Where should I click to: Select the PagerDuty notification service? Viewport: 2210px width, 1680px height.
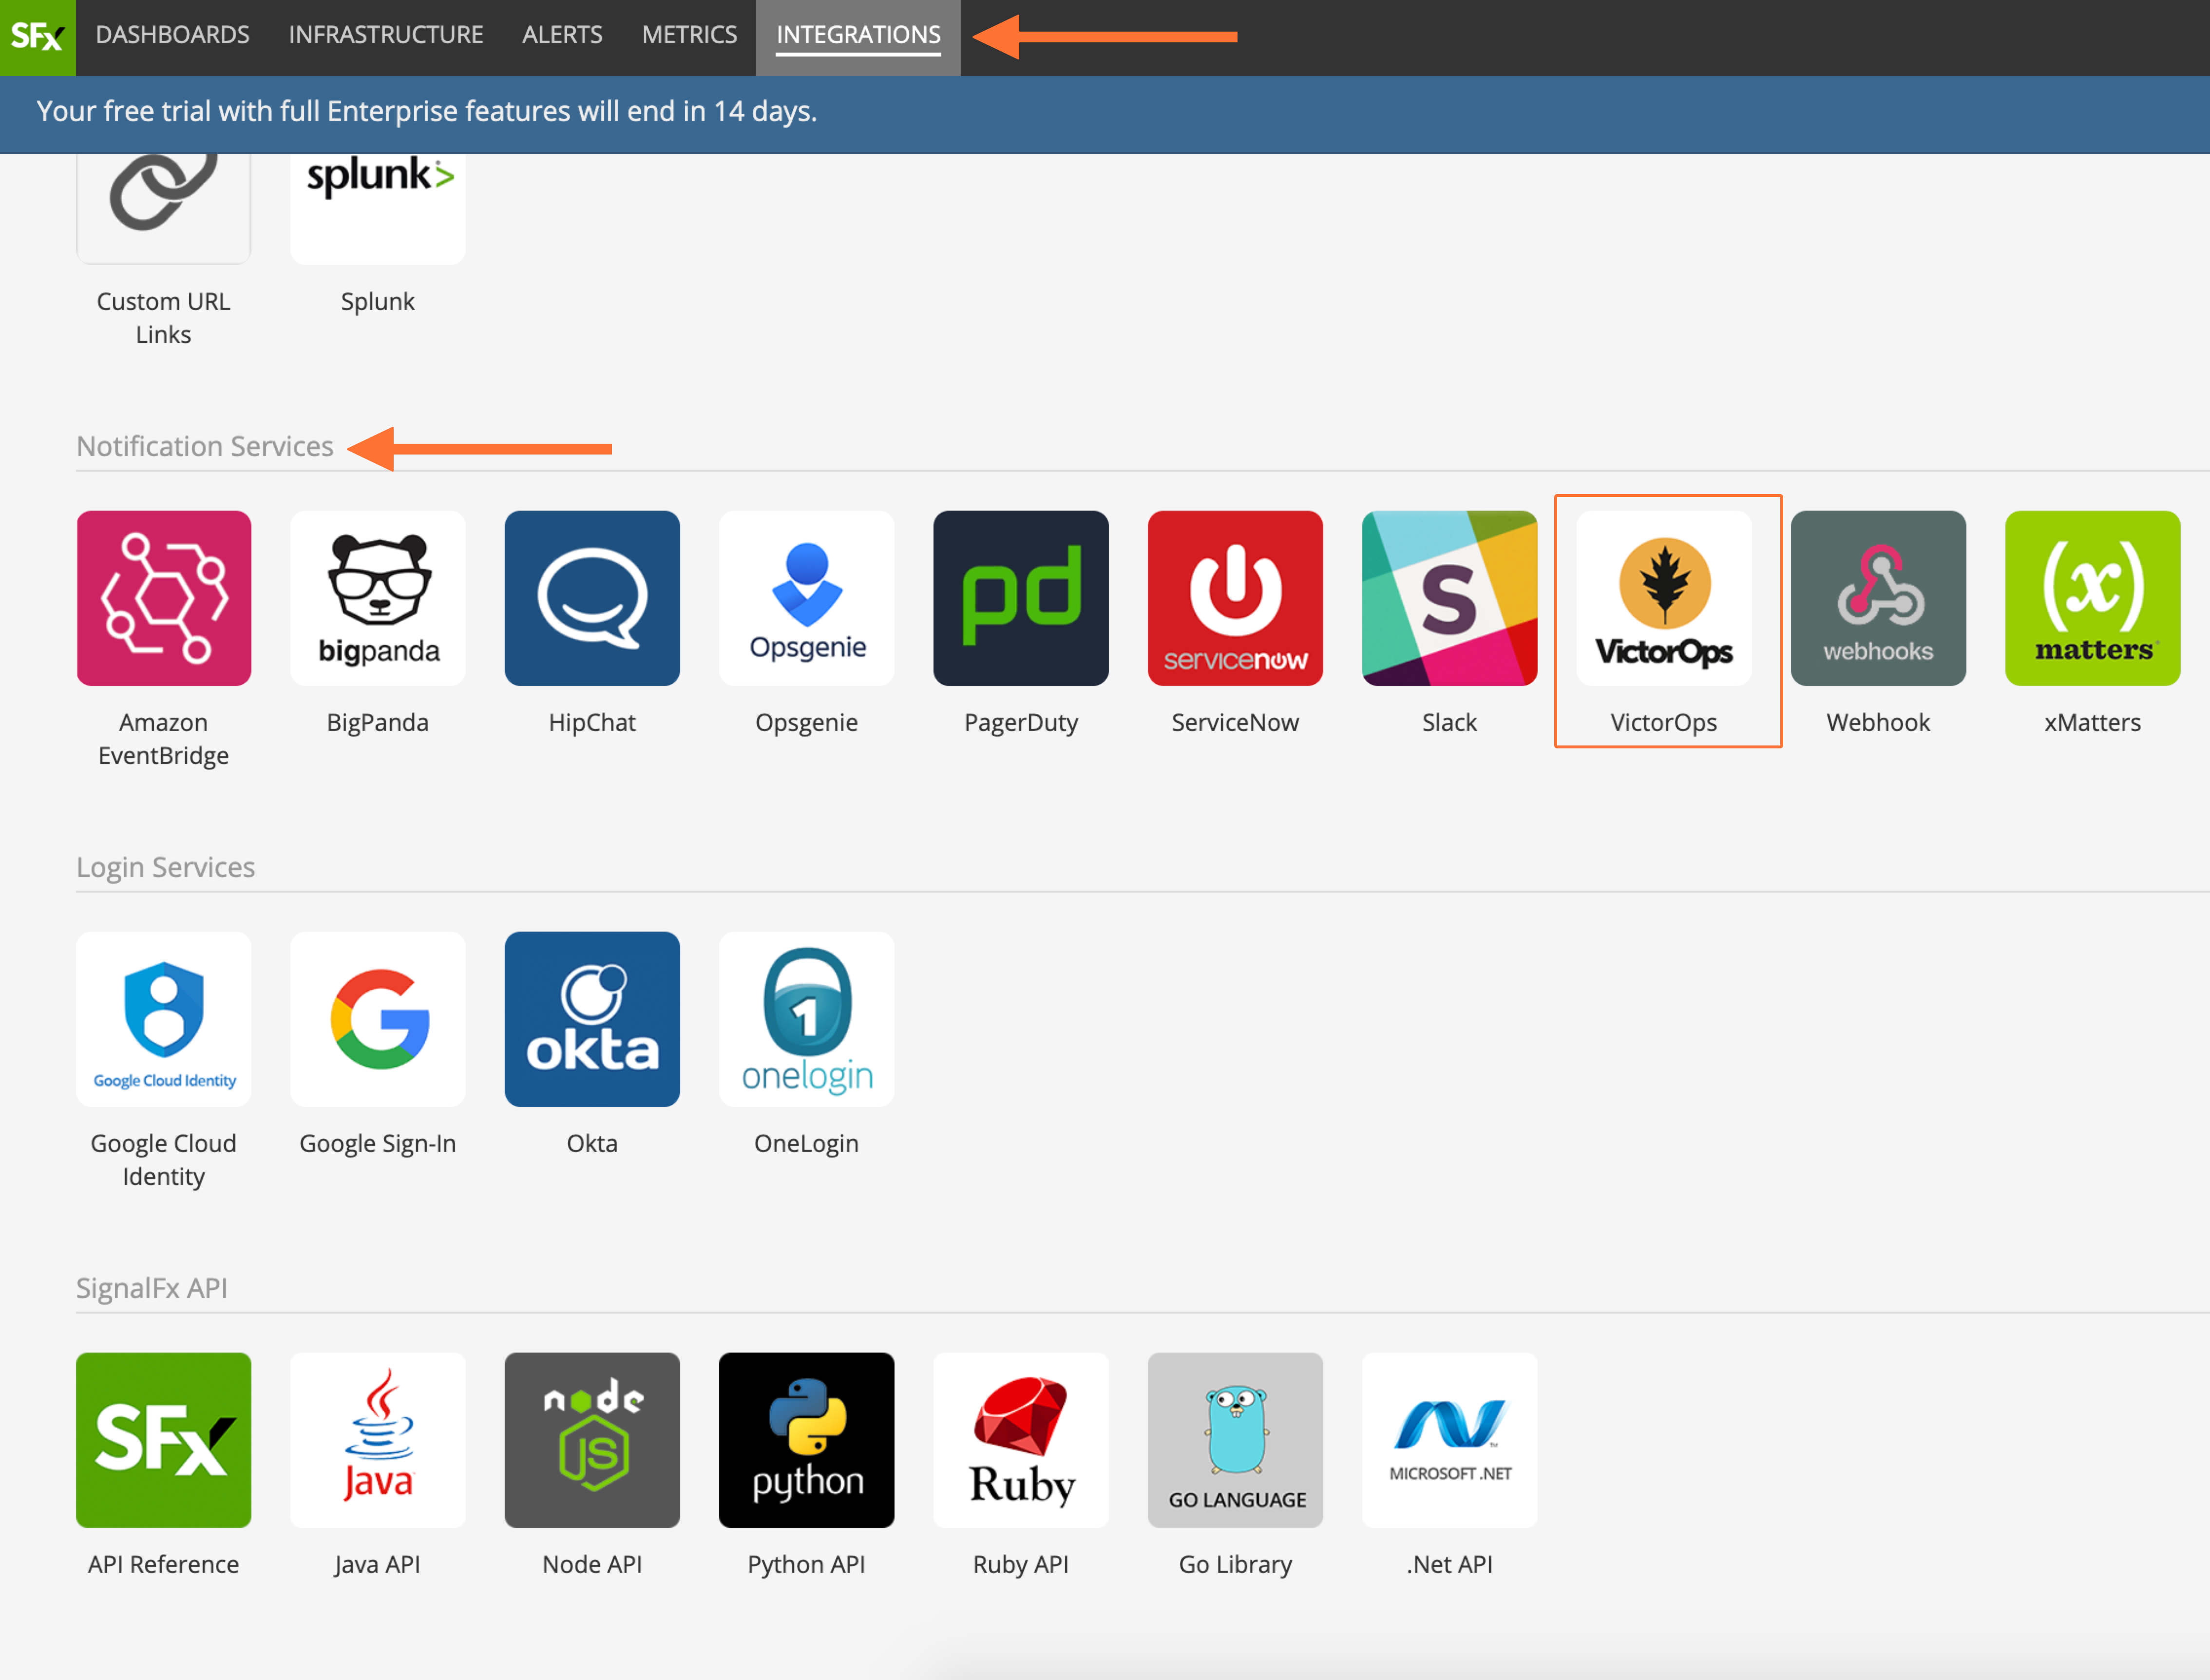click(x=1021, y=598)
